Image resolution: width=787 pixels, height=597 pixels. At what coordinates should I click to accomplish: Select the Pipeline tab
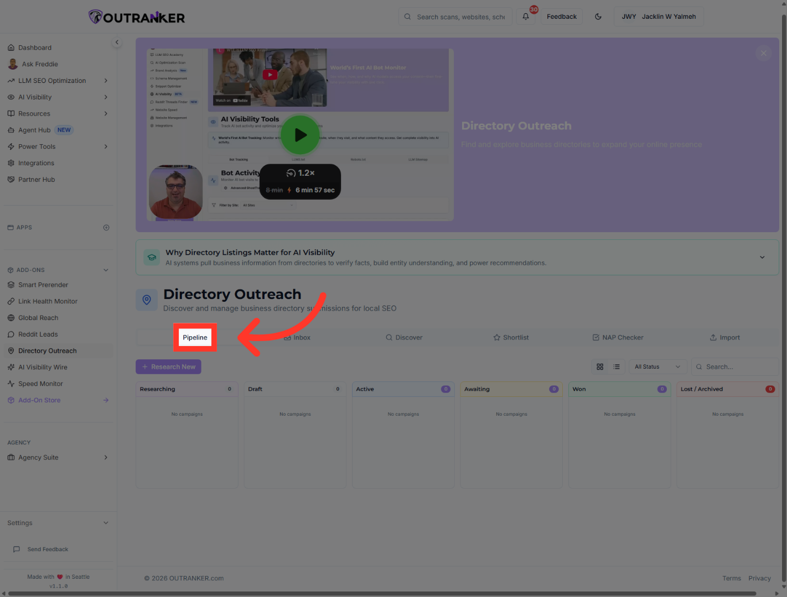click(195, 338)
